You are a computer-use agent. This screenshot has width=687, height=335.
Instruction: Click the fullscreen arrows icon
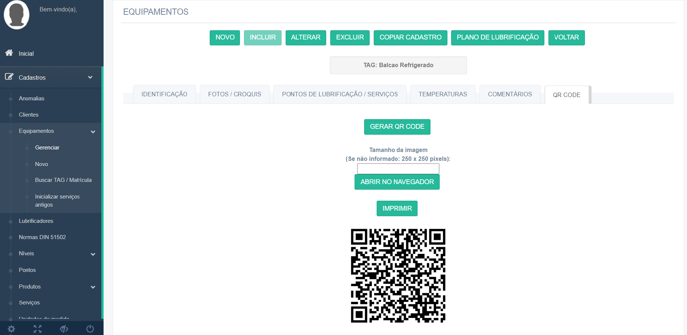tap(38, 329)
